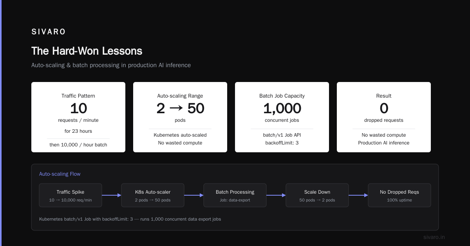The image size is (470, 246).
Task: Click the Result card title
Action: pos(384,96)
